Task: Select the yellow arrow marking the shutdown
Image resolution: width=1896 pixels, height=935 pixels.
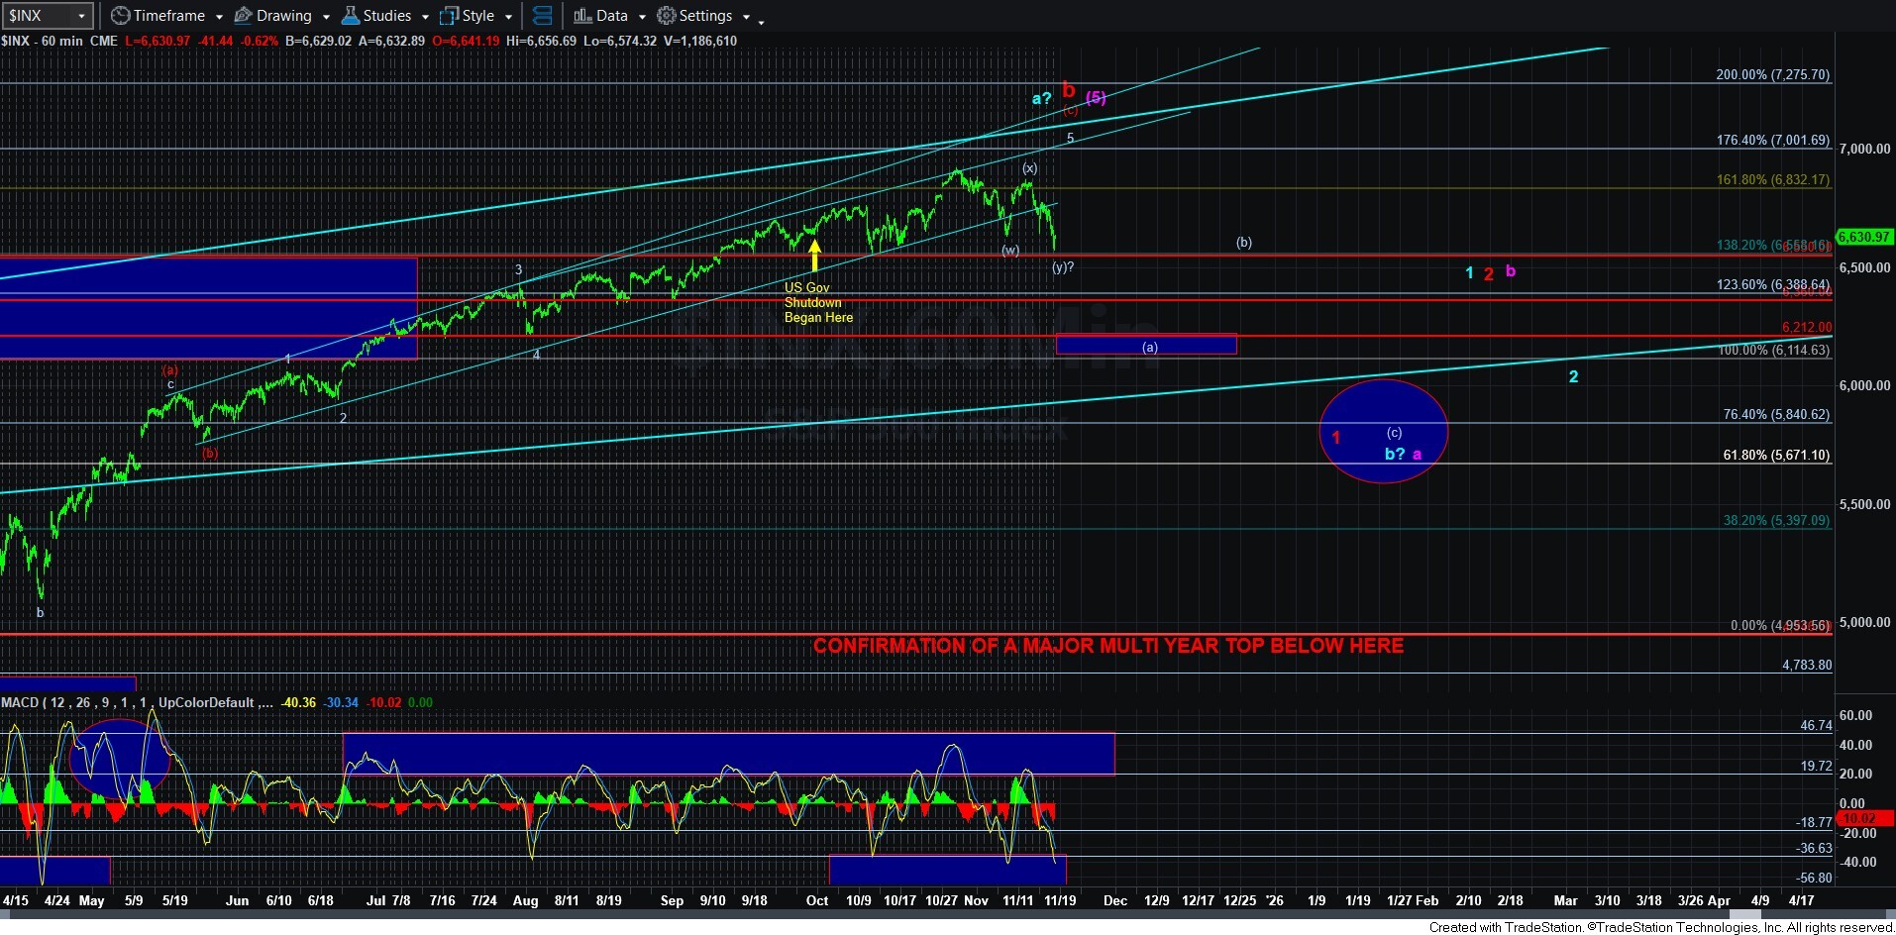Action: coord(814,256)
